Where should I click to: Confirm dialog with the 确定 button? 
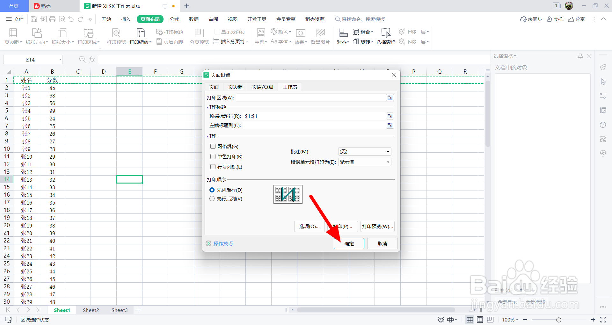(349, 243)
